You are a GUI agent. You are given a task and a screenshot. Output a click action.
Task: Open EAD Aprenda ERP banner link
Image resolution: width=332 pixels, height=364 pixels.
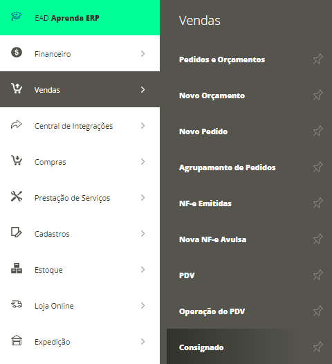pyautogui.click(x=80, y=17)
